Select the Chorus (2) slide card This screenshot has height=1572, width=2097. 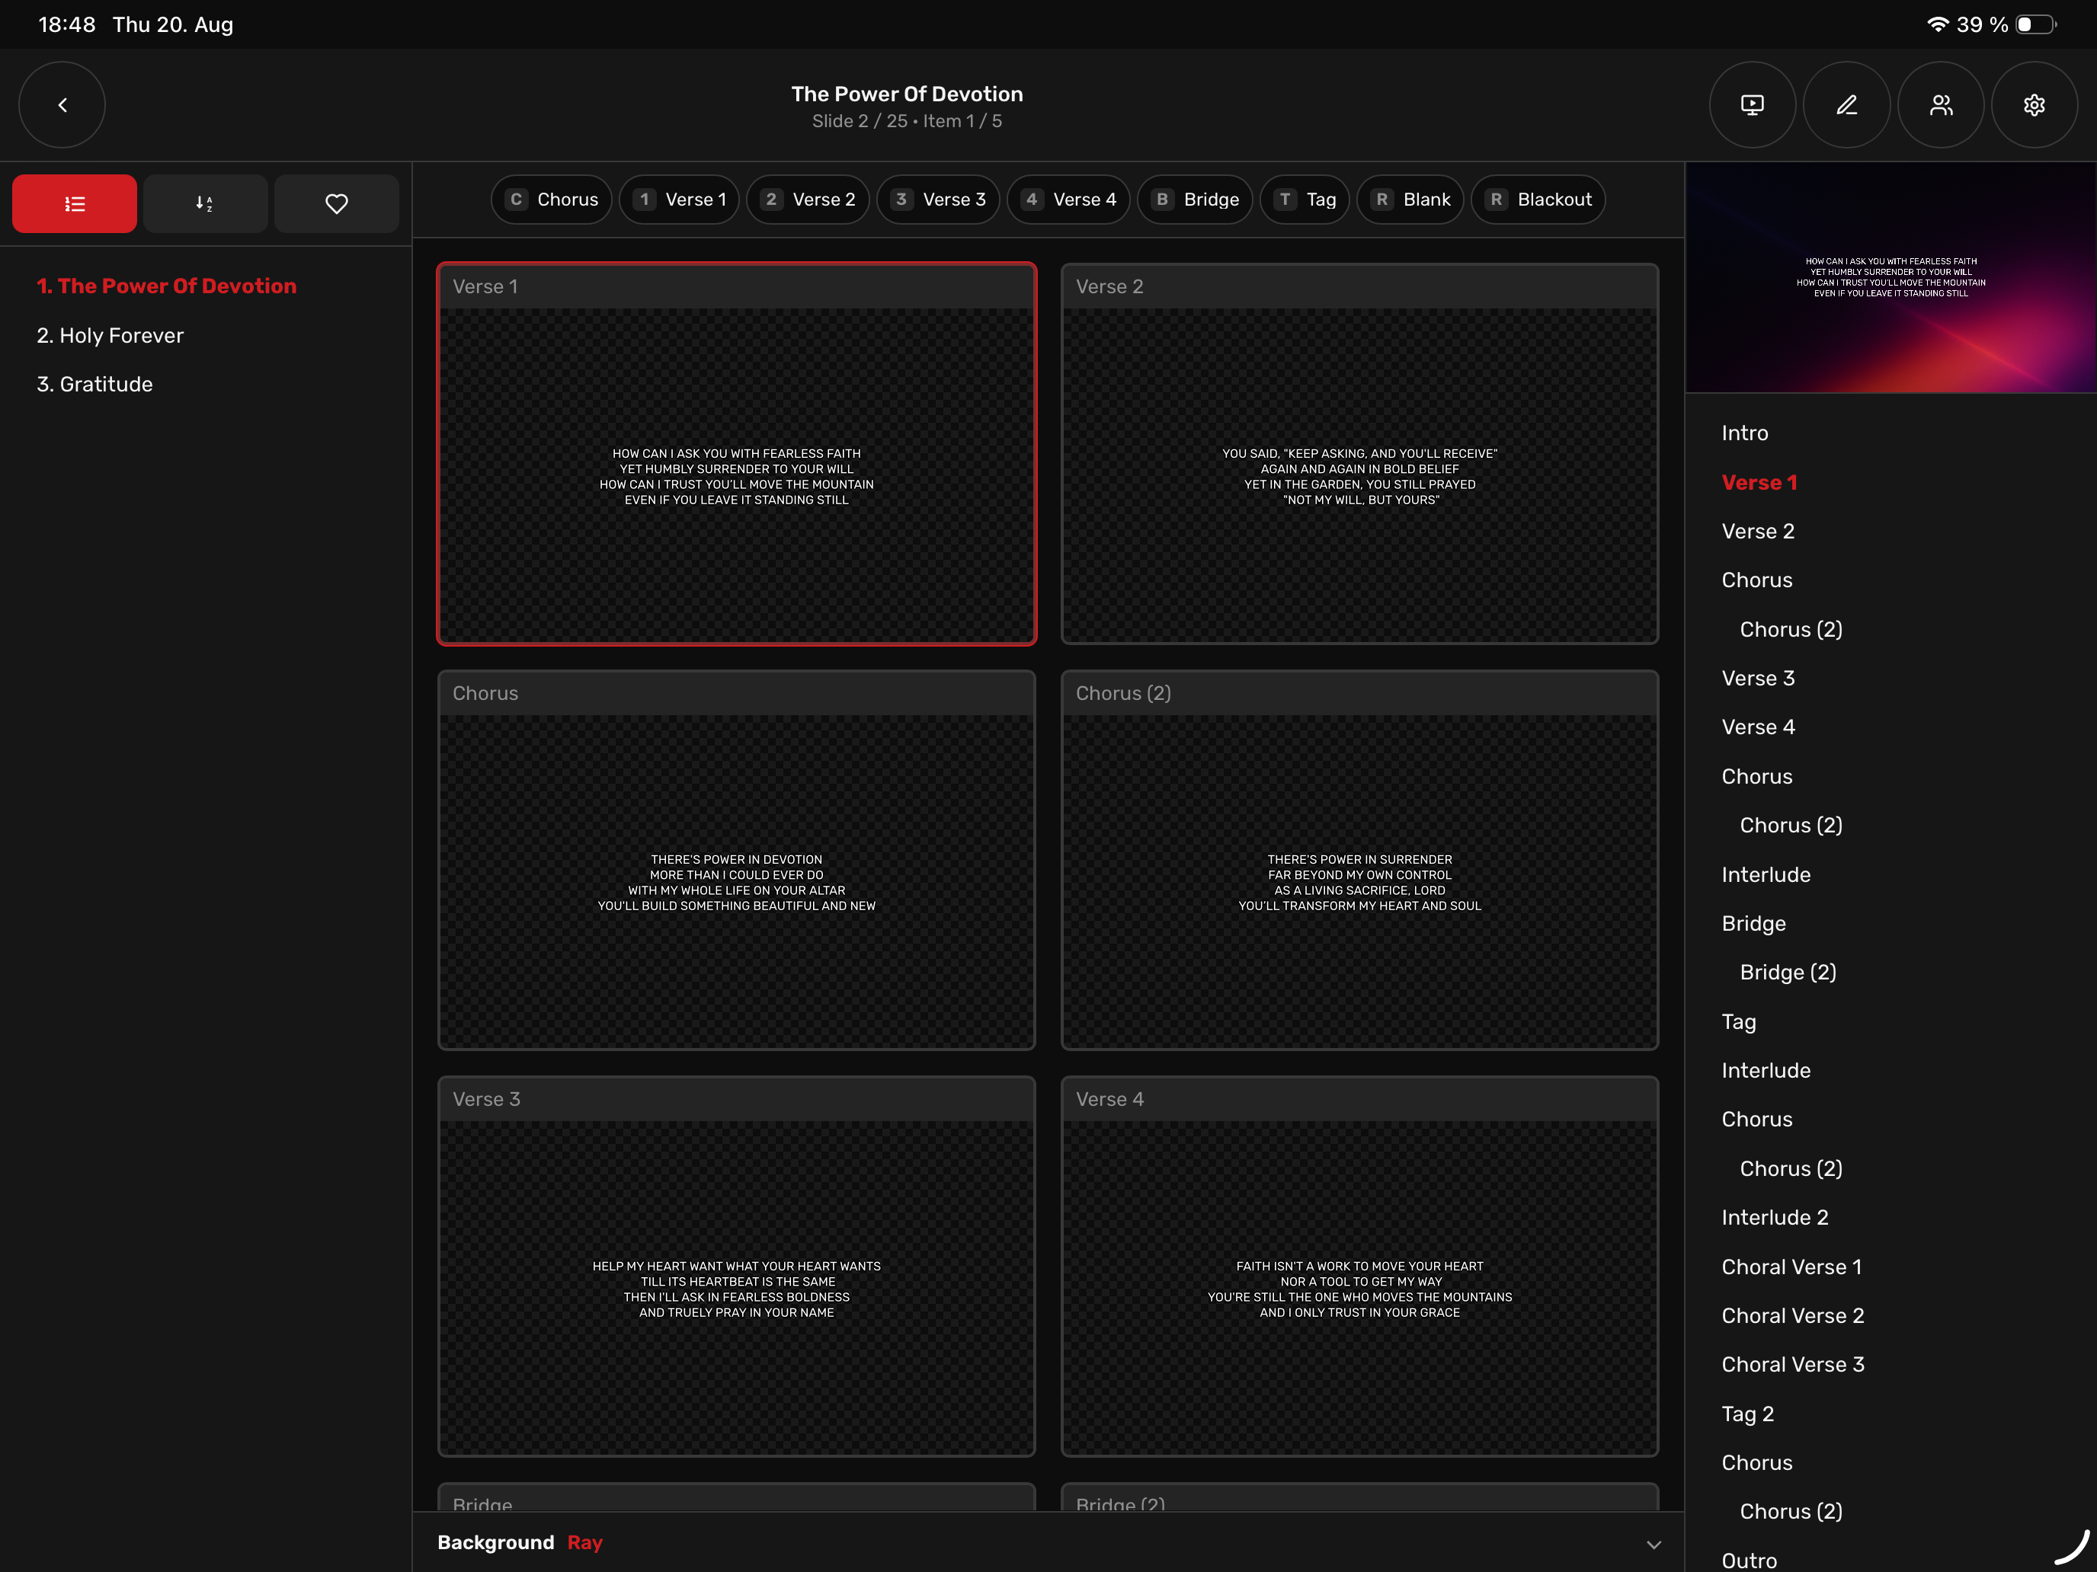1359,861
